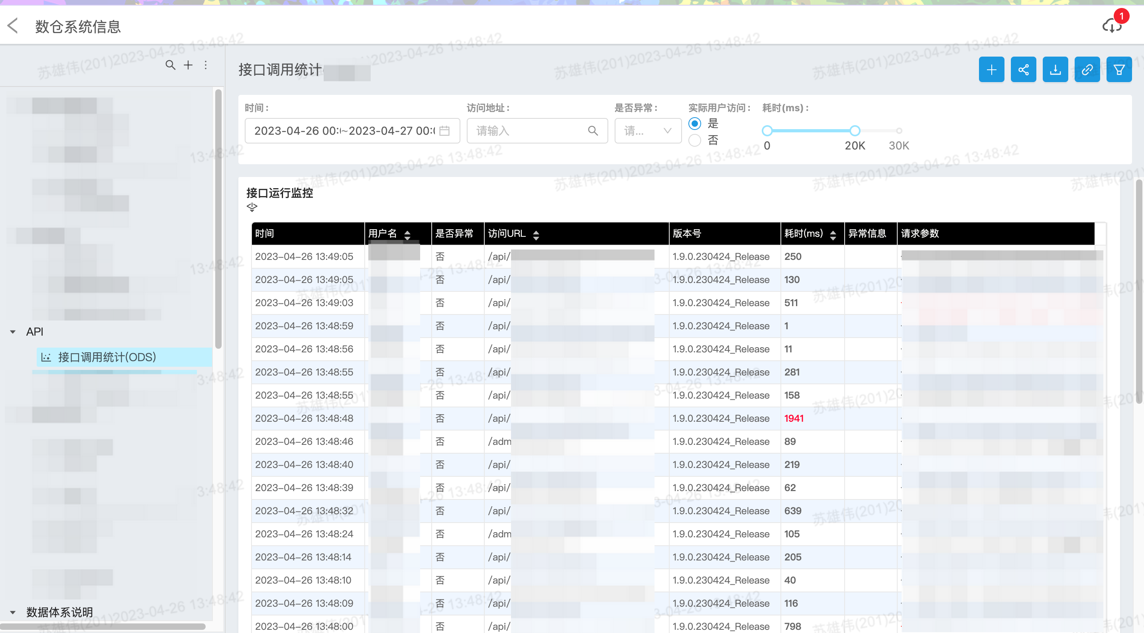Viewport: 1144px width, 633px height.
Task: Click the 0 handle of 耗时 slider
Action: (767, 131)
